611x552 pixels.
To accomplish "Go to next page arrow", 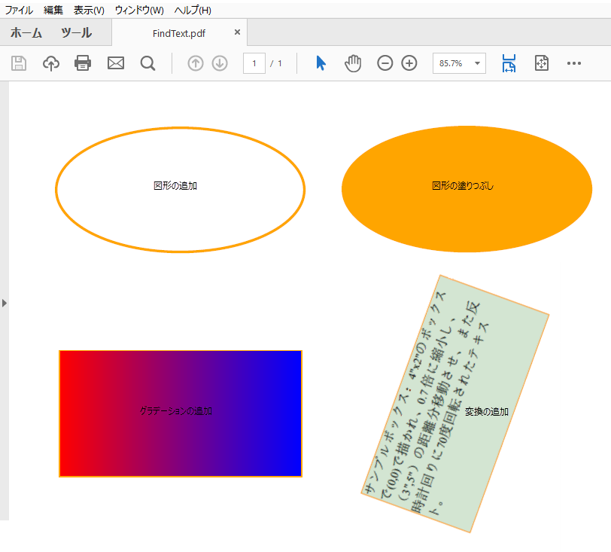I will coord(220,63).
